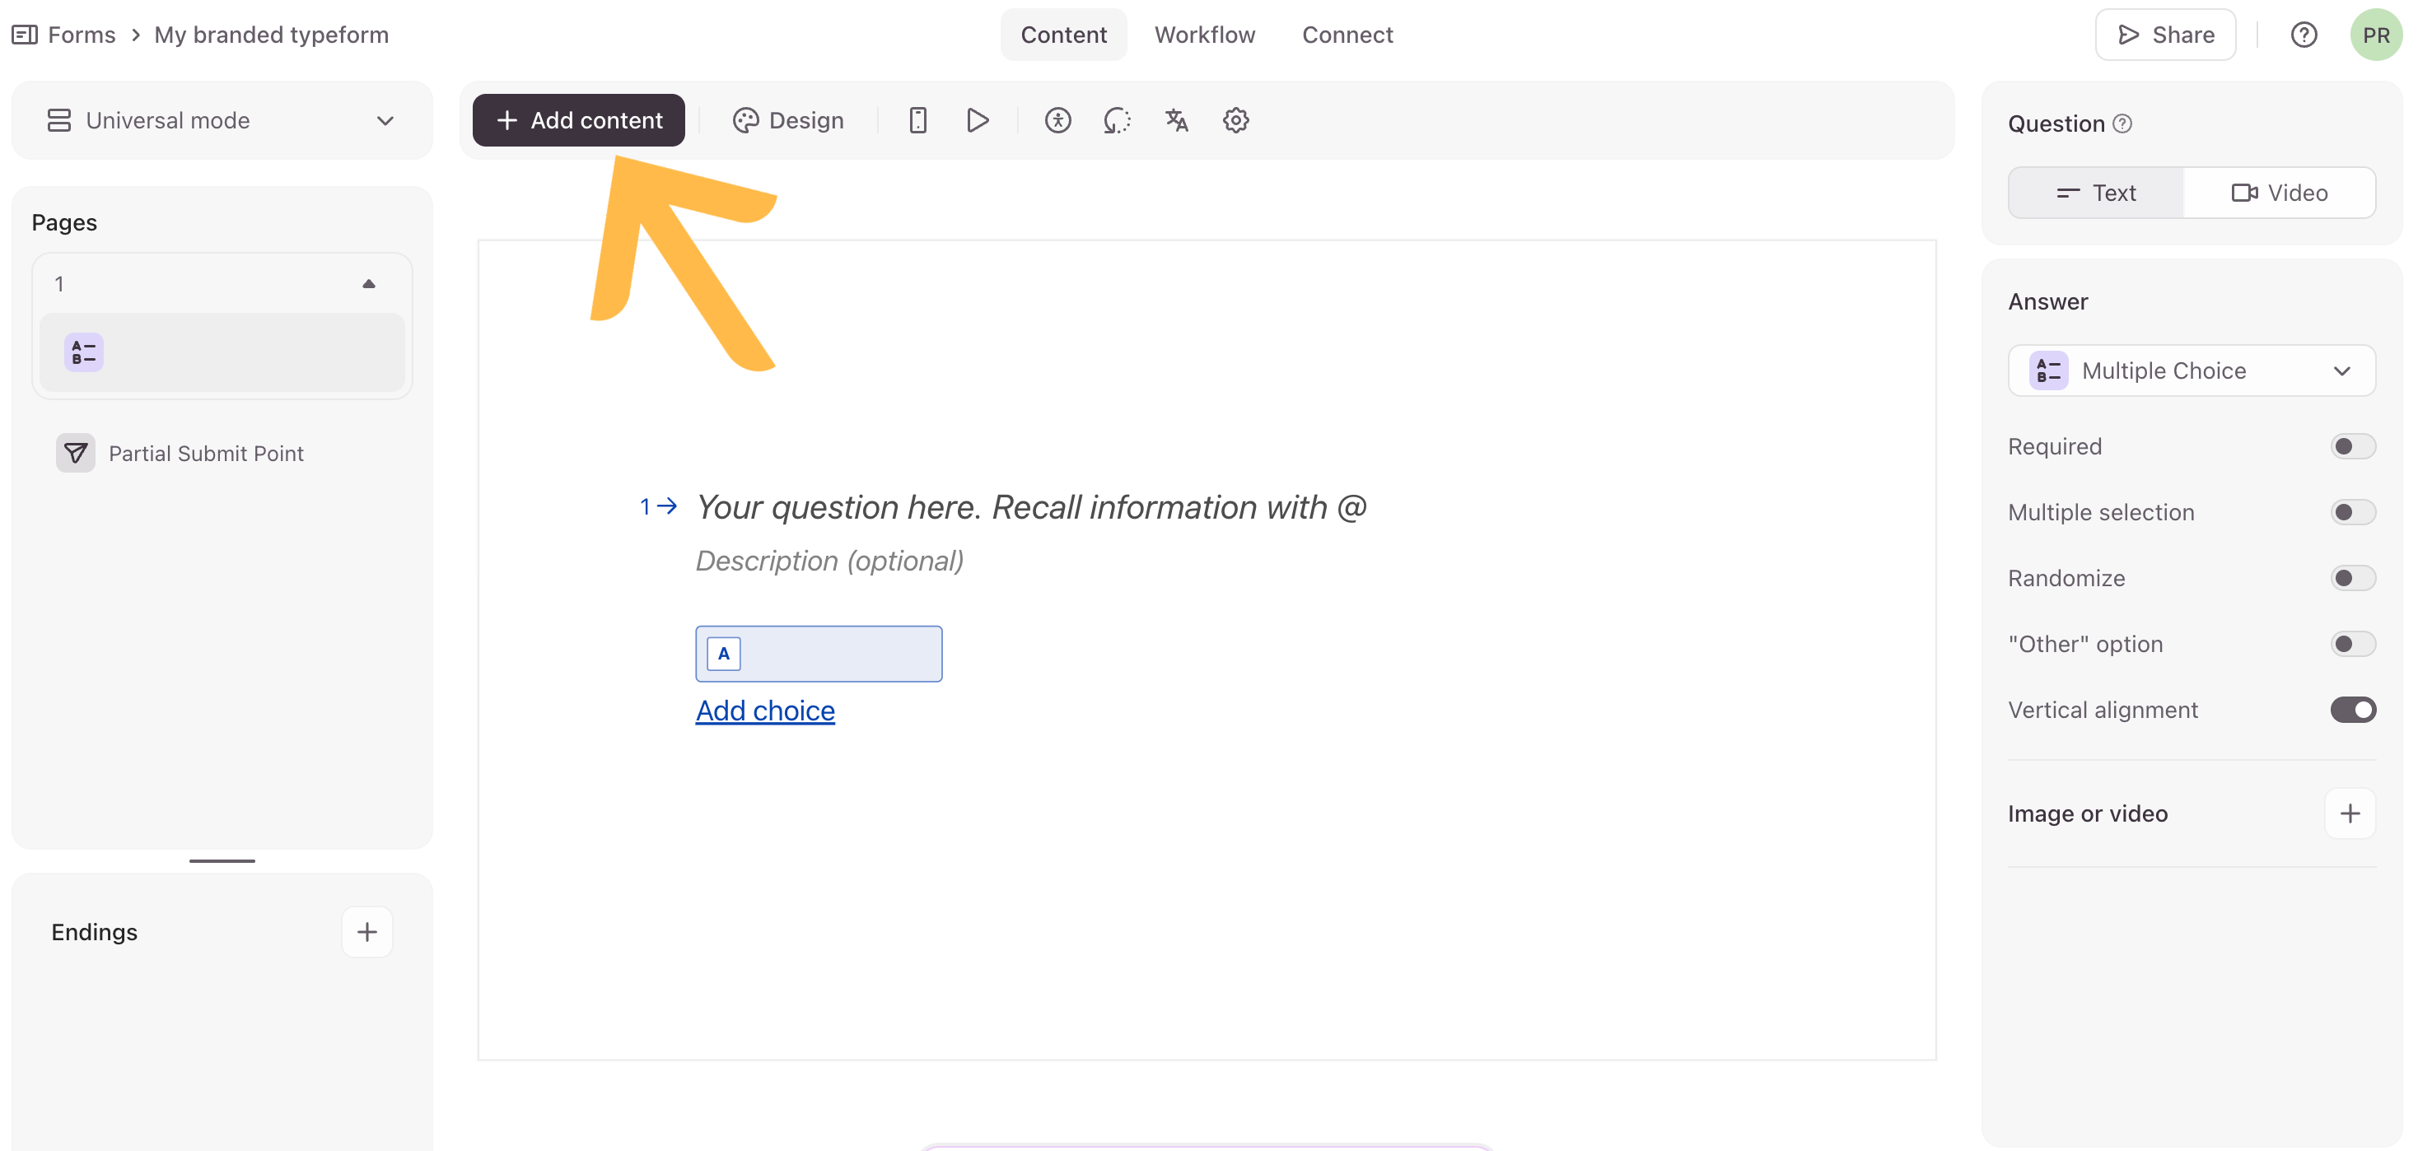Open Multiple Choice answer type dropdown
This screenshot has height=1151, width=2418.
click(x=2191, y=370)
